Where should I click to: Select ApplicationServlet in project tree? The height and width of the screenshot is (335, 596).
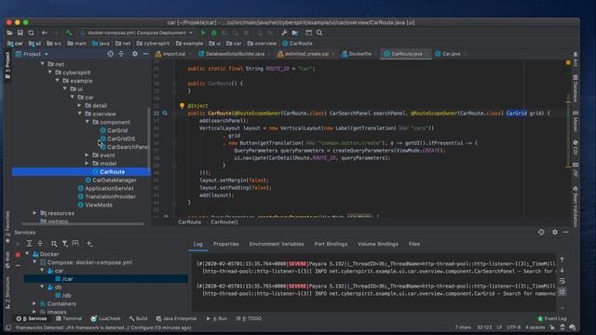pos(105,188)
